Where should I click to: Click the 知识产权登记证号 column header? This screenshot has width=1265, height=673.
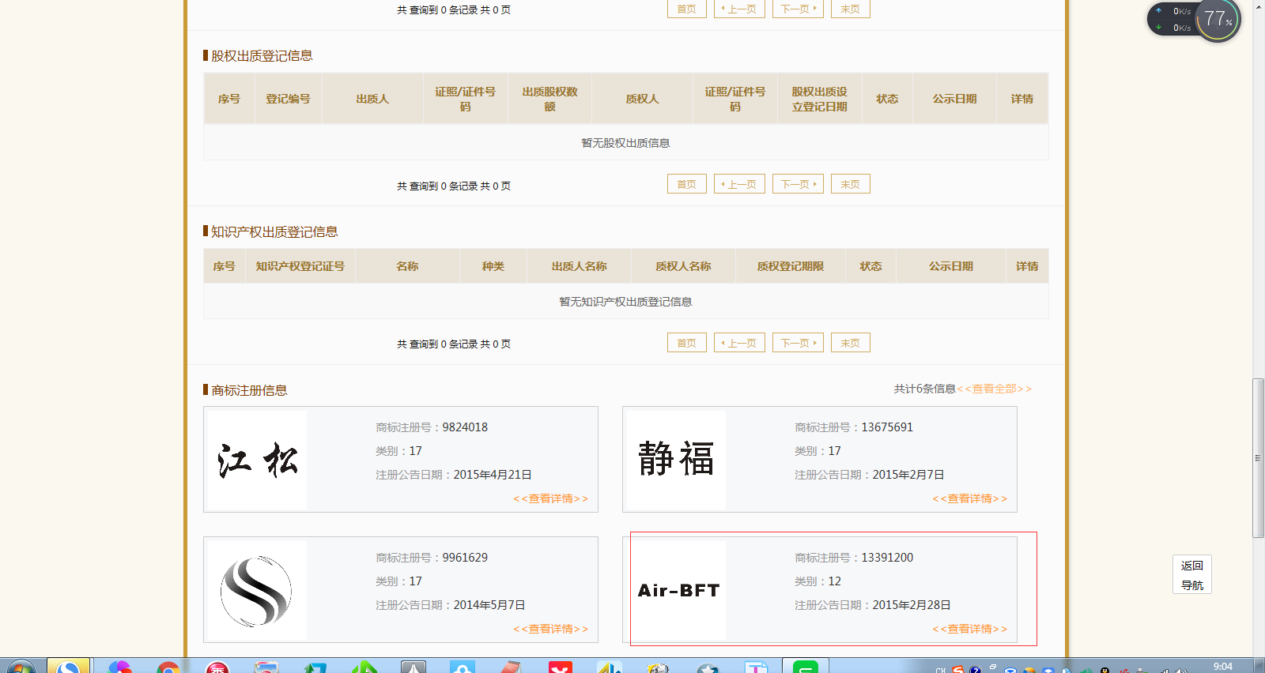[300, 266]
